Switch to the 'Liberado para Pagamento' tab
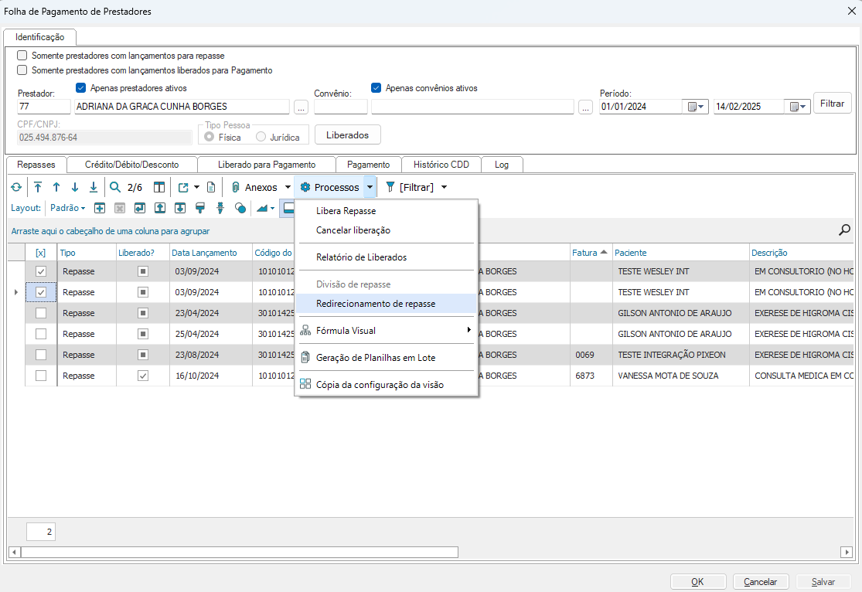 coord(267,165)
